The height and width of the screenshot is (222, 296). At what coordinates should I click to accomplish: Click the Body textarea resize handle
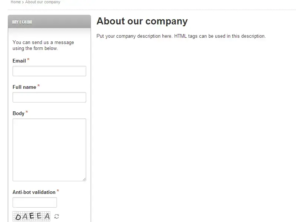84,179
